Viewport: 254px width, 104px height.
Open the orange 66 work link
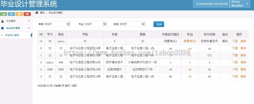pos(190,76)
